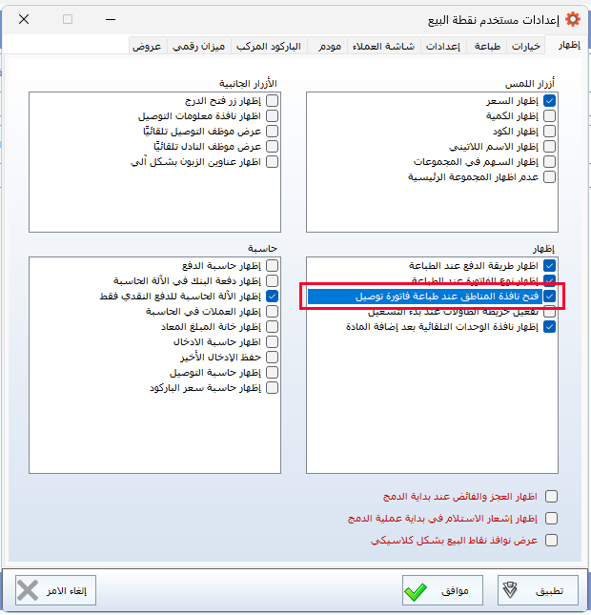Switch to the عروض tab

[x=146, y=46]
